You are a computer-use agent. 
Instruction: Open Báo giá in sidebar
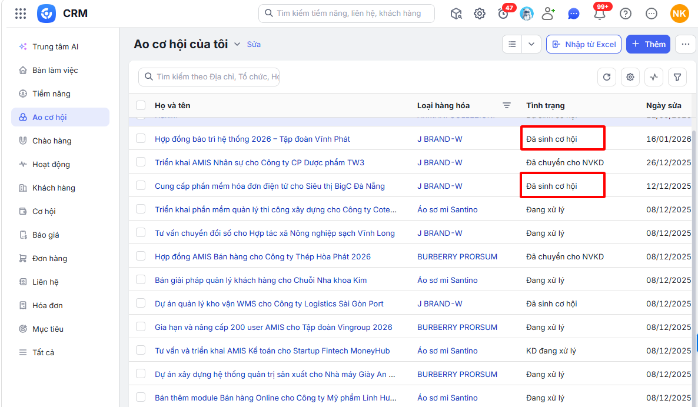coord(60,235)
